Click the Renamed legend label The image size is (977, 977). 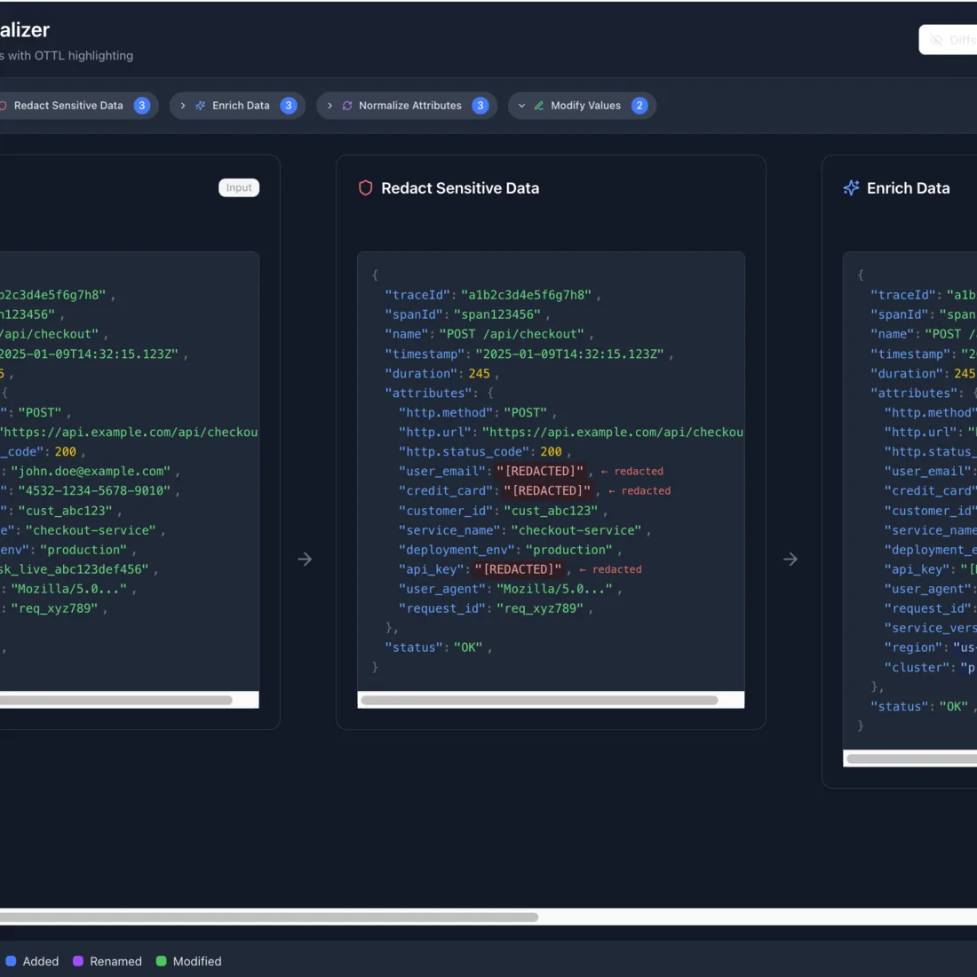click(x=115, y=961)
